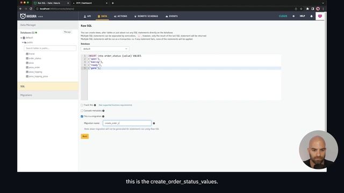Image resolution: width=344 pixels, height=193 pixels.
Task: Open the ACTIONS tab
Action: point(120,16)
